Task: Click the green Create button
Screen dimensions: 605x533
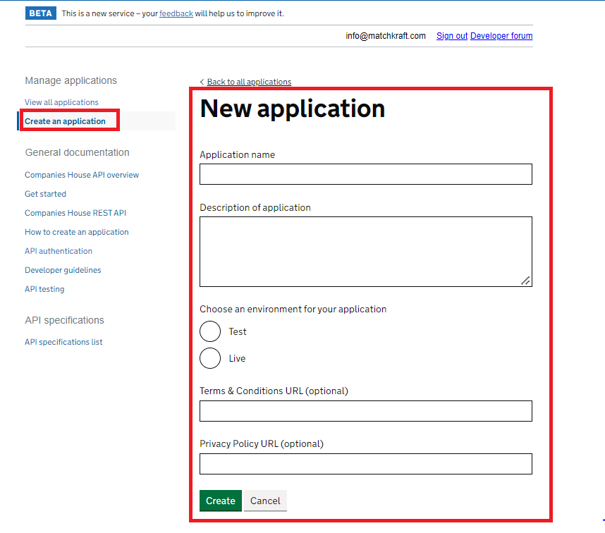Action: tap(220, 501)
